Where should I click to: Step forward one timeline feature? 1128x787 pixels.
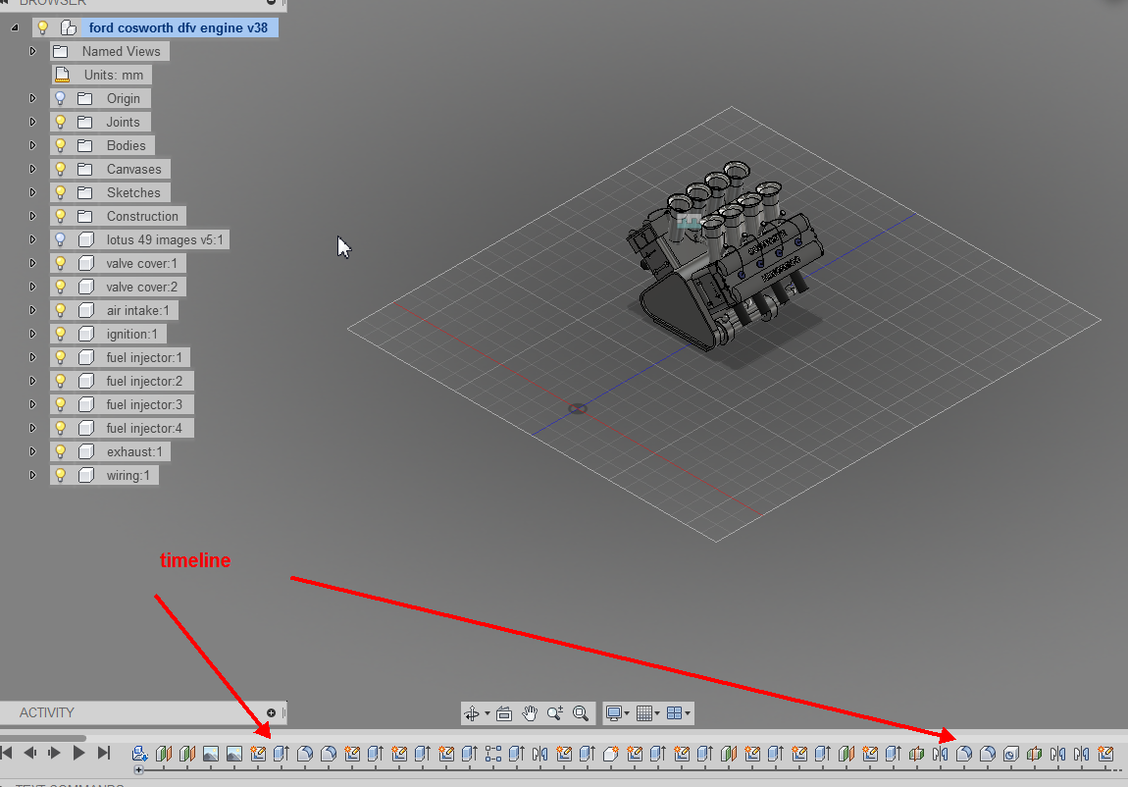[x=54, y=754]
